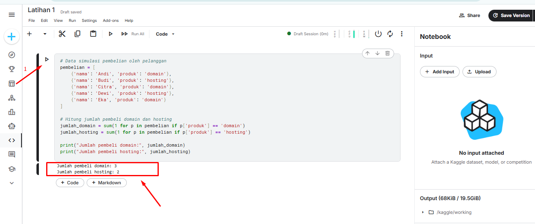Restart session with the refresh icon
This screenshot has width=535, height=224.
coord(390,34)
